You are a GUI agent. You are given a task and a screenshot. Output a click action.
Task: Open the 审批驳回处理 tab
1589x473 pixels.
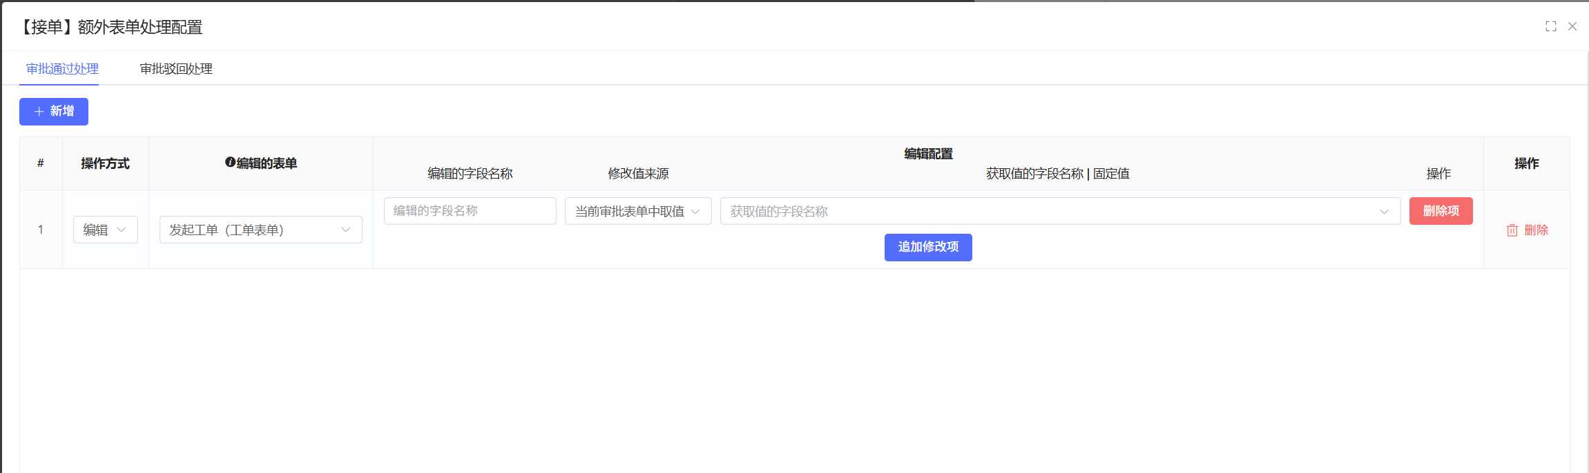pyautogui.click(x=176, y=69)
